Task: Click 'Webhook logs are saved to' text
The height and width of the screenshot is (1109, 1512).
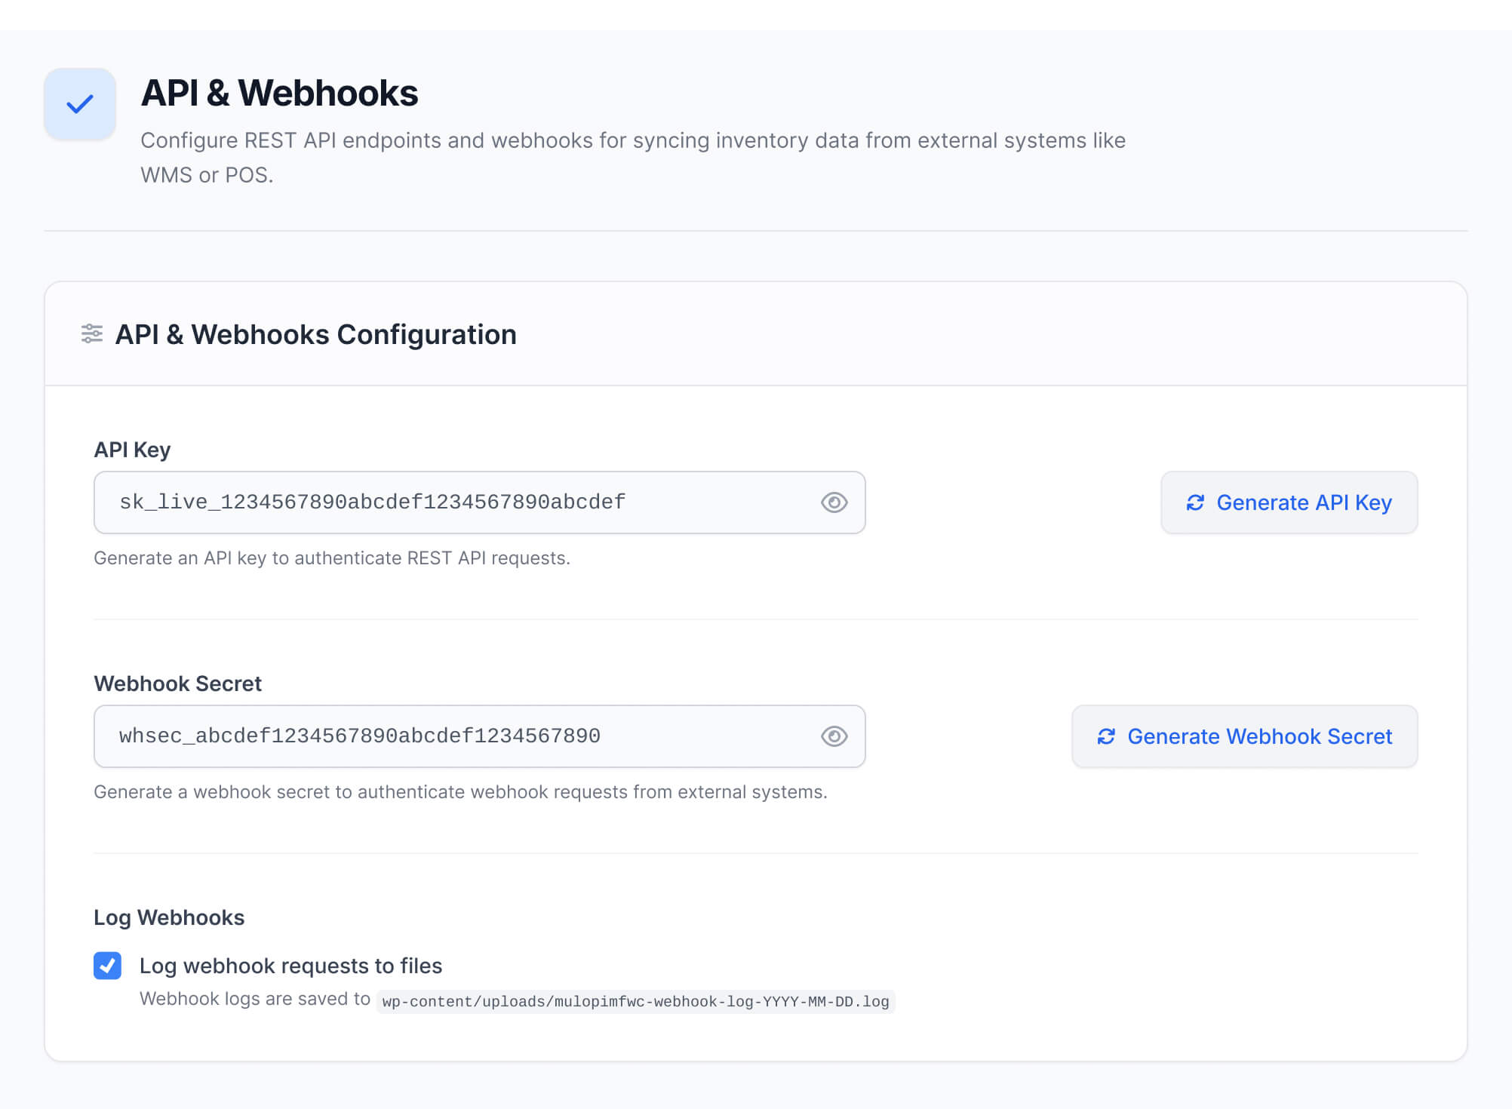Action: coord(255,999)
